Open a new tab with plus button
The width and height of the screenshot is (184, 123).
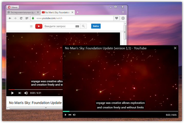pyautogui.click(x=78, y=12)
